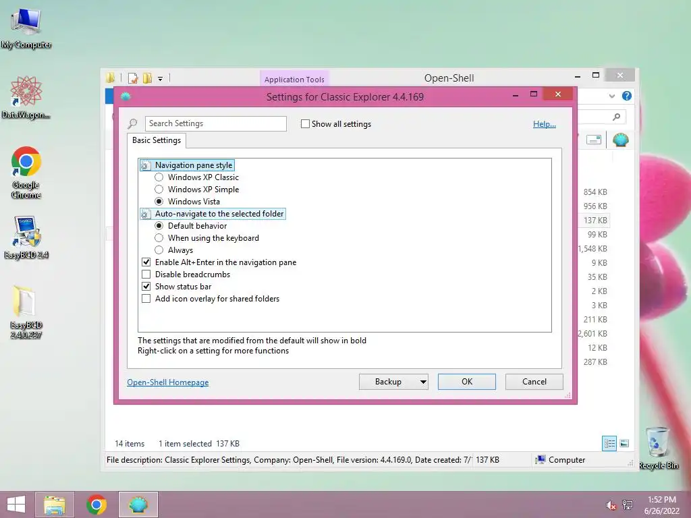Screen dimensions: 691x518
Task: Click the 2,601 KB file size entry
Action: pos(592,334)
